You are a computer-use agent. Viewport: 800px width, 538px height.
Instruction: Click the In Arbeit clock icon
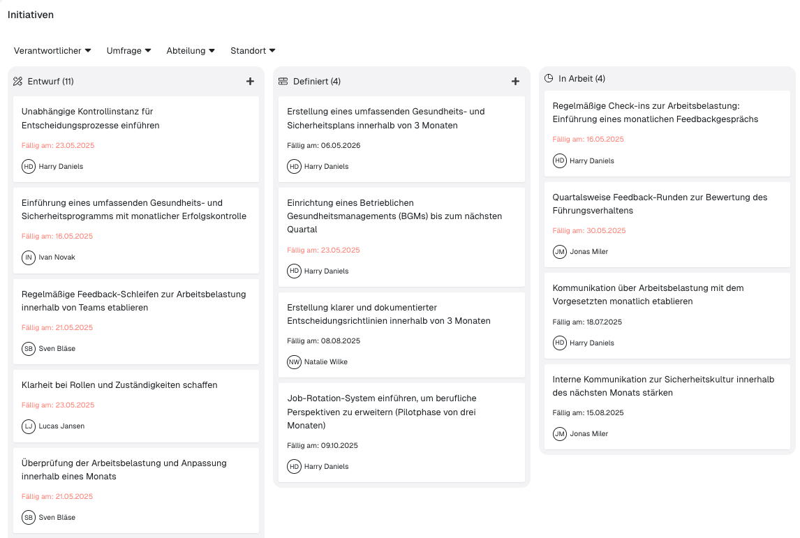pyautogui.click(x=549, y=79)
